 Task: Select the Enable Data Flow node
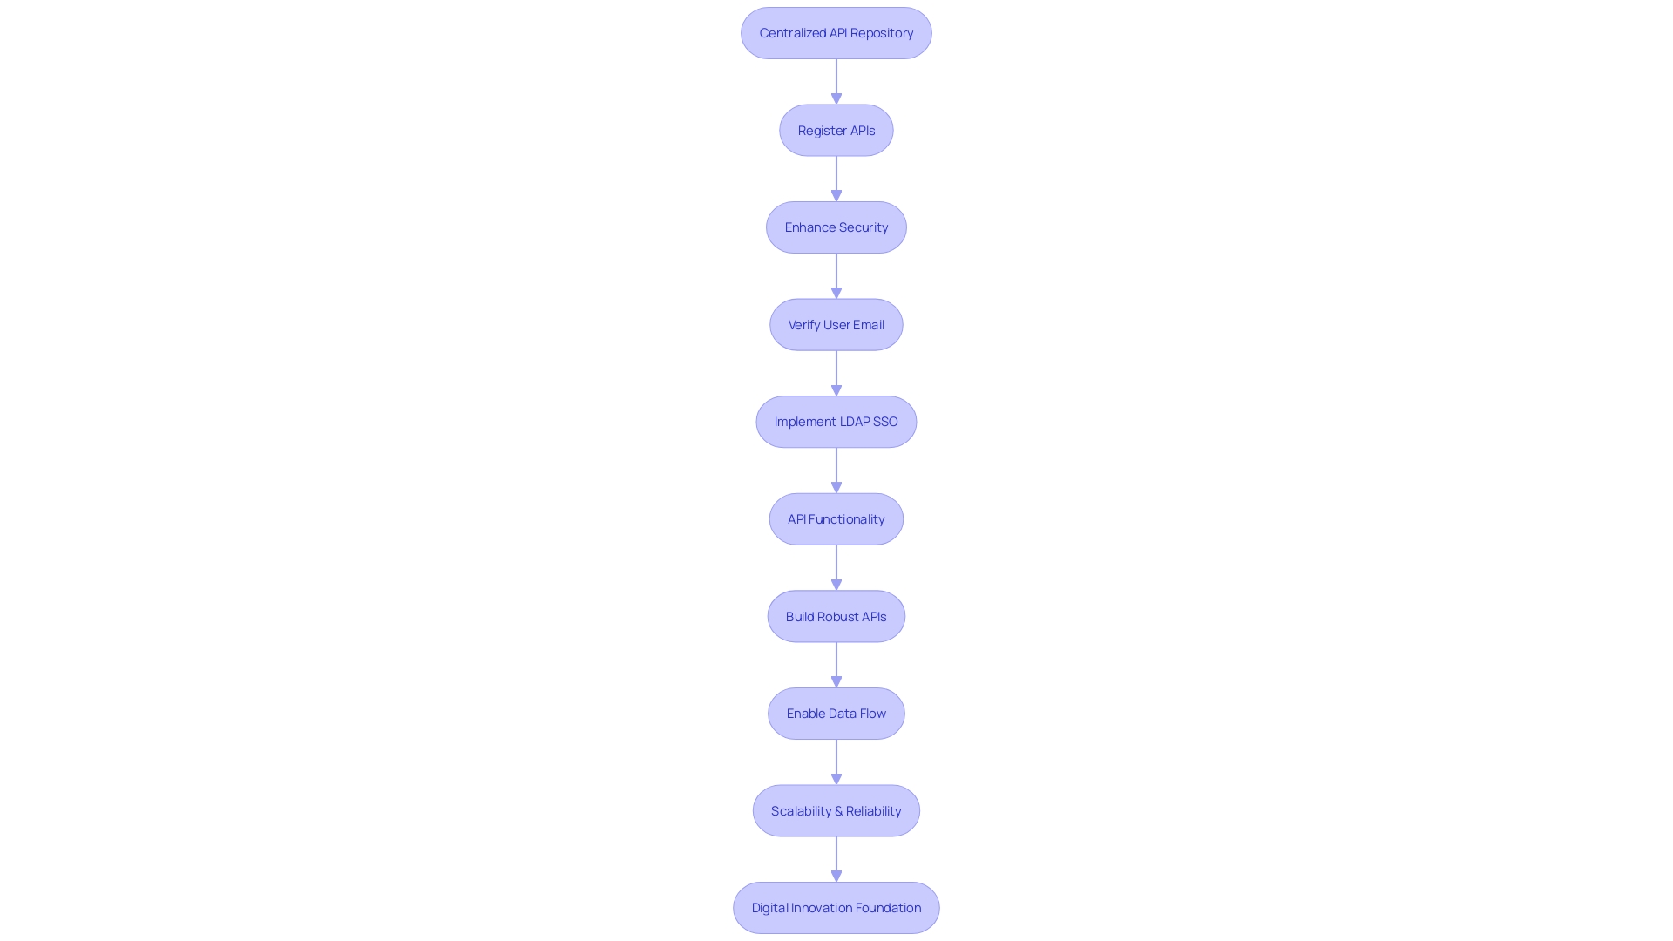[x=836, y=714]
